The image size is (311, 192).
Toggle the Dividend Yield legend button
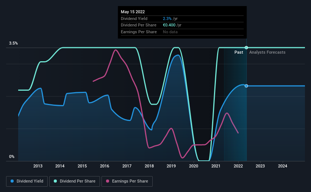(27, 181)
